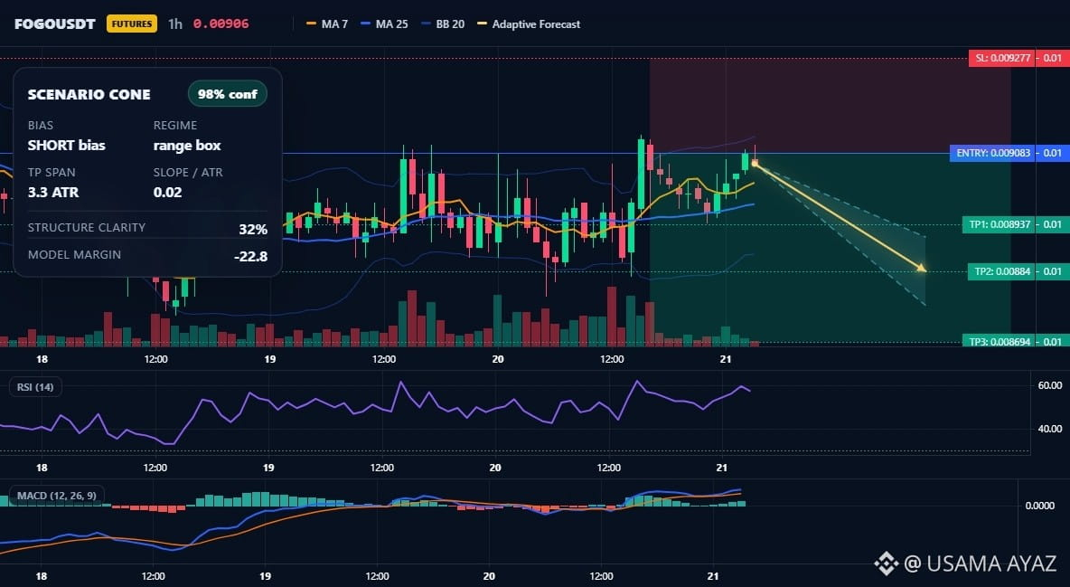This screenshot has height=587, width=1070.
Task: Click the REGIME field label
Action: pos(175,125)
